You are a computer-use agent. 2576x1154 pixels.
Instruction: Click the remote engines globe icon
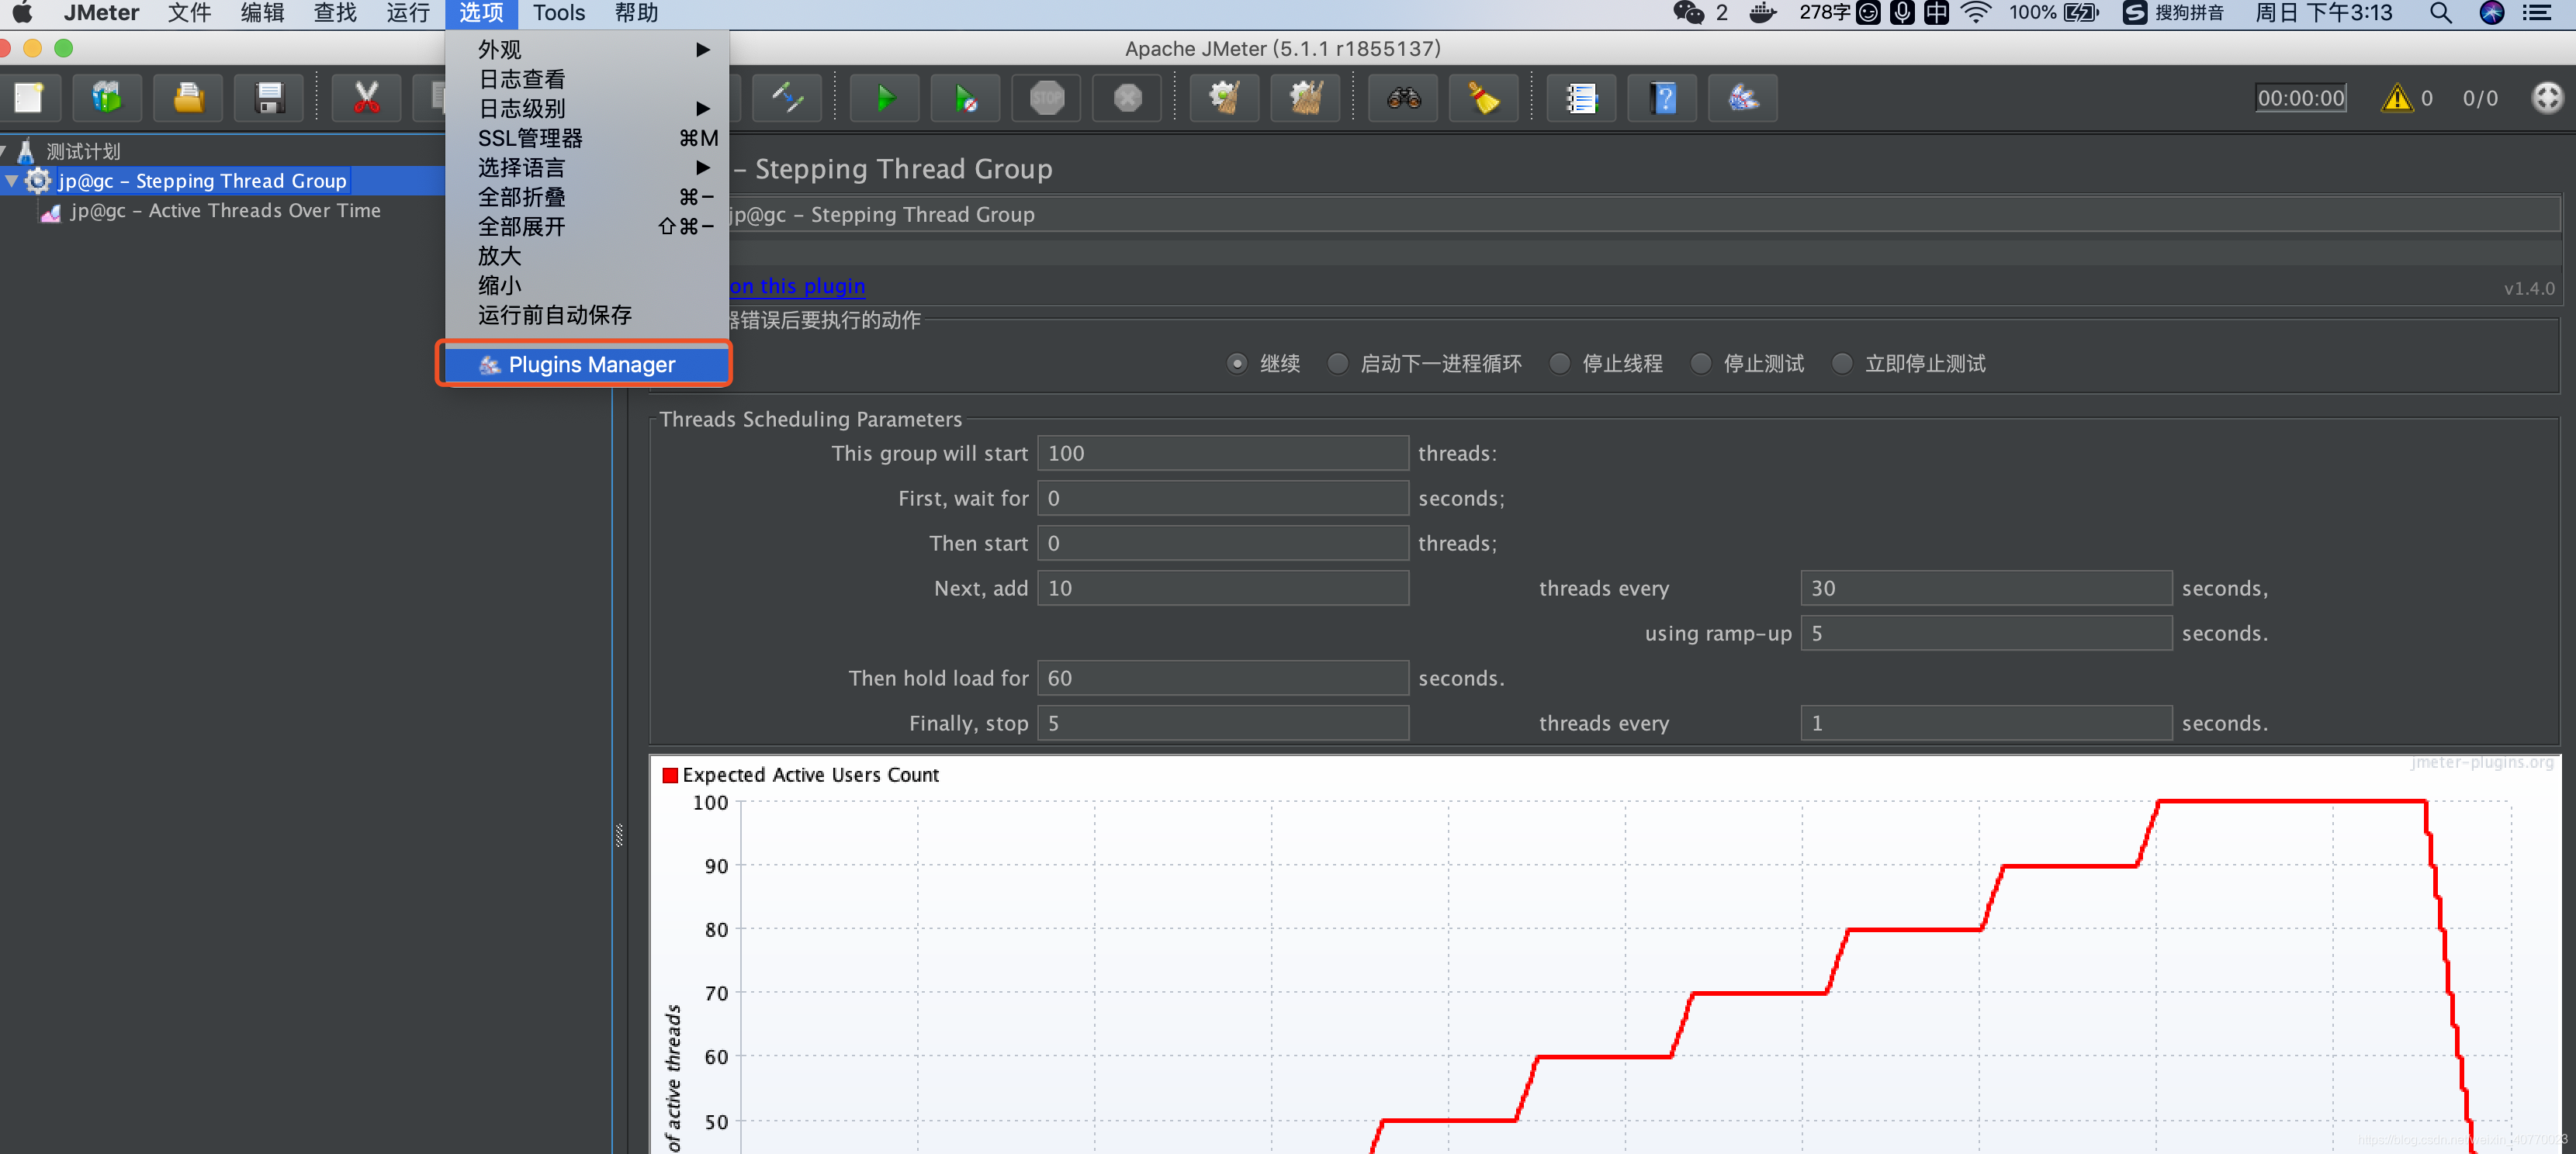(2546, 98)
